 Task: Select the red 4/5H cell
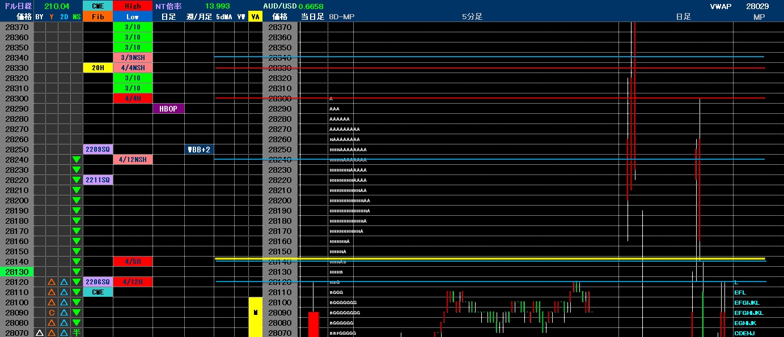[133, 262]
